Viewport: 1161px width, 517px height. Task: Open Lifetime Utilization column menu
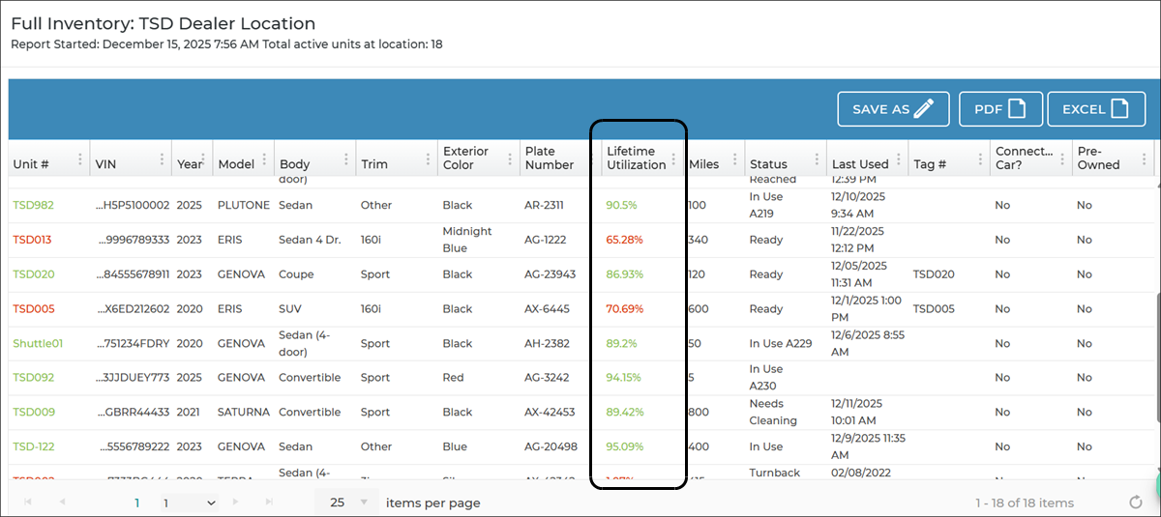tap(673, 159)
